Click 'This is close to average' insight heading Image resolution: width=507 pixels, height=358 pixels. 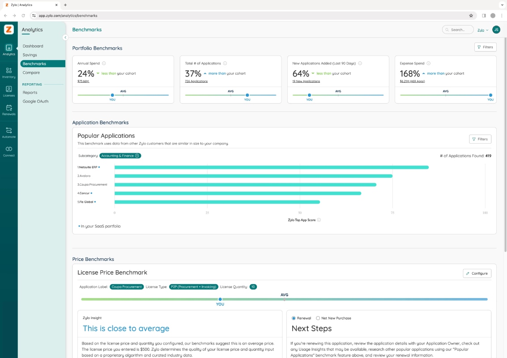126,328
